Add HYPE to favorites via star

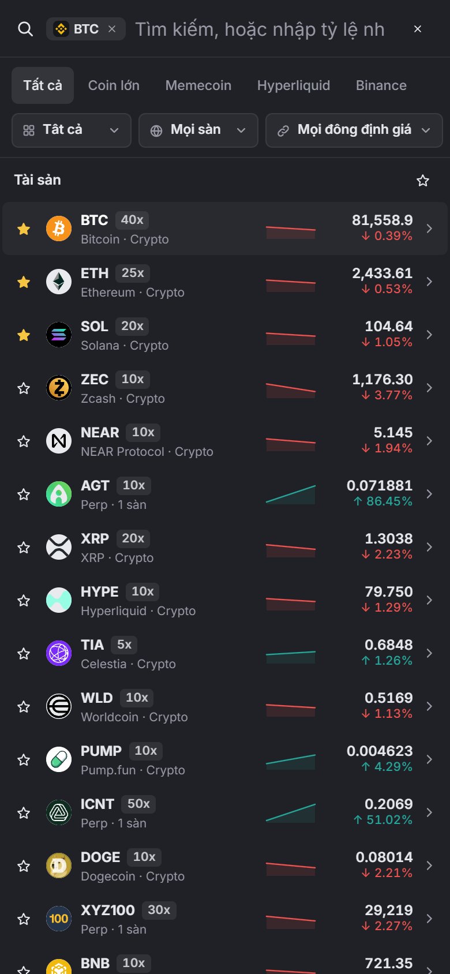(24, 601)
